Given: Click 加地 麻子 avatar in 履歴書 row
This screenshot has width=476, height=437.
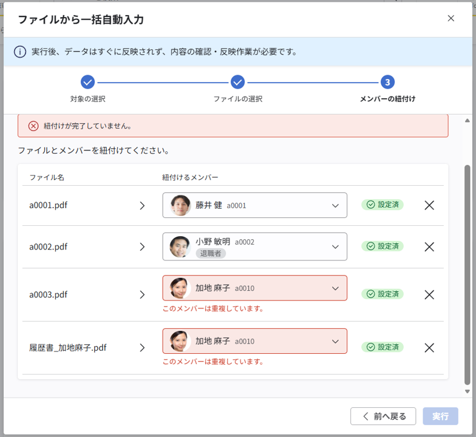Looking at the screenshot, I should 180,341.
